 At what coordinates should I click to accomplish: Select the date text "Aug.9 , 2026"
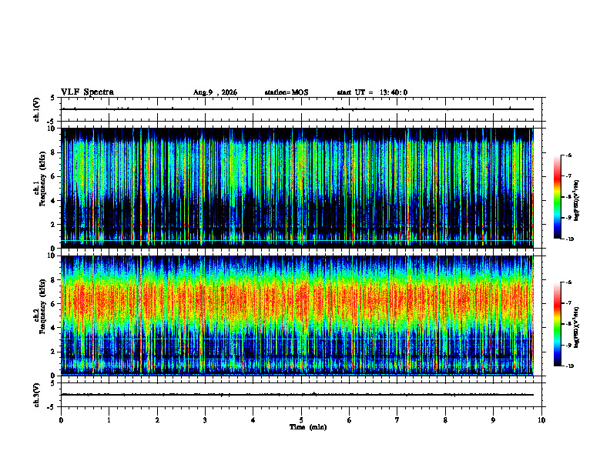coord(215,92)
